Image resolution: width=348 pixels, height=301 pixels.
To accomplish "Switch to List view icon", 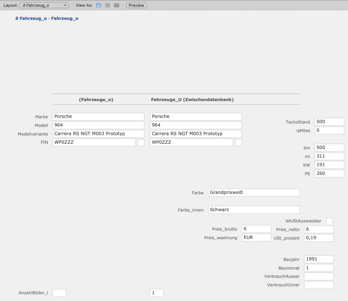I will click(x=108, y=5).
